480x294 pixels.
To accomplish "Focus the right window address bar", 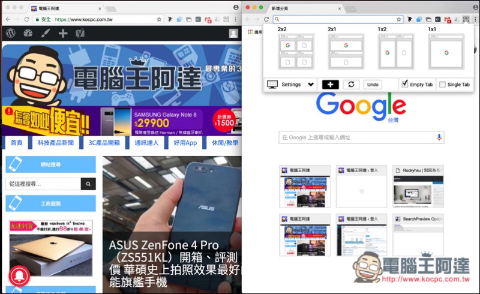I will coord(338,19).
